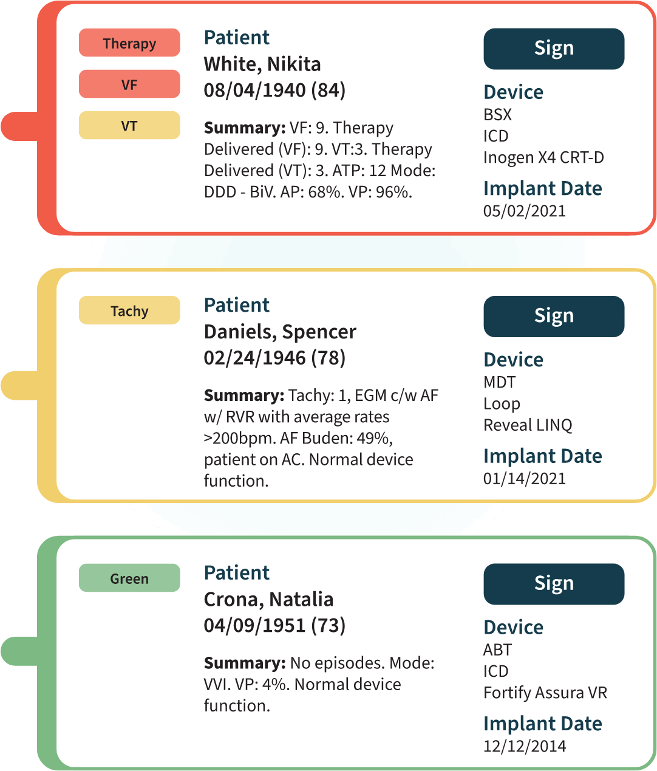Viewport: 657px width, 771px height.
Task: Click the yellow card handle on the left edge
Action: [18, 383]
